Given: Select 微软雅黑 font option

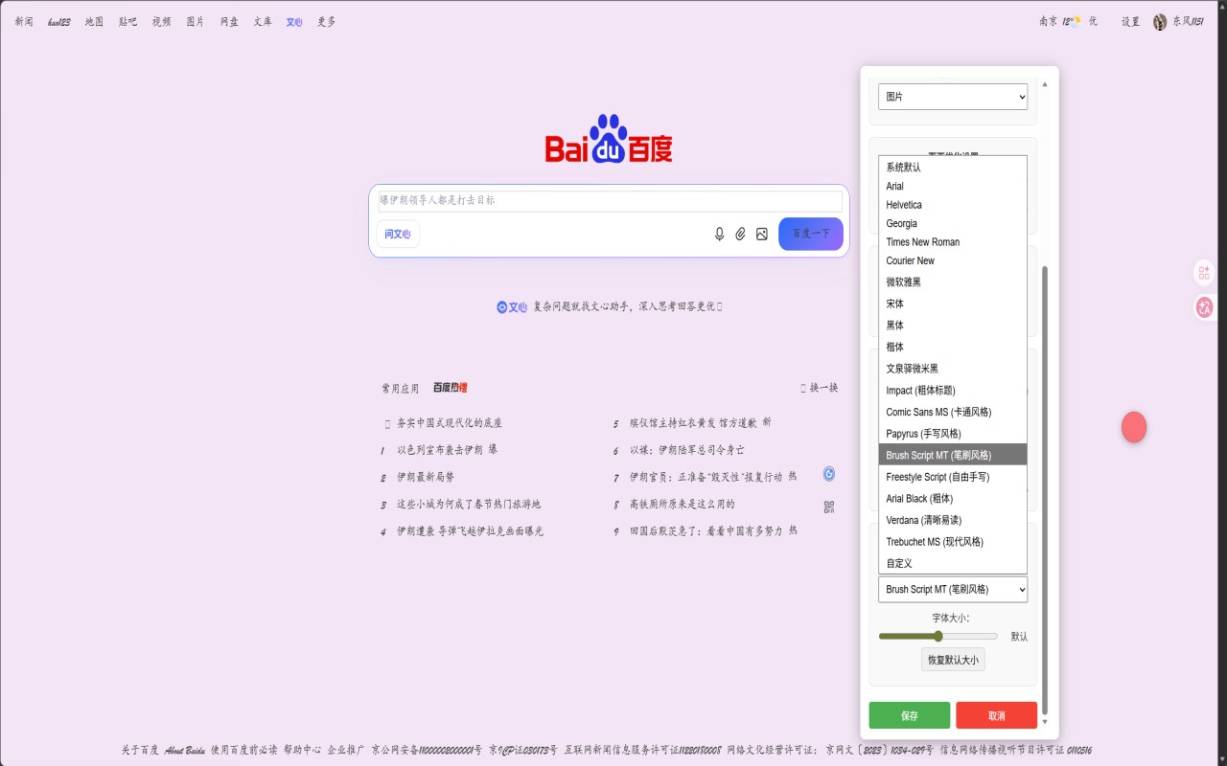Looking at the screenshot, I should (953, 282).
